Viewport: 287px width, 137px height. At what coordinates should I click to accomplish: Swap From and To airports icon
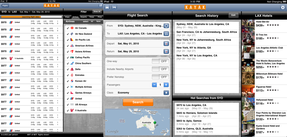pos(166,34)
